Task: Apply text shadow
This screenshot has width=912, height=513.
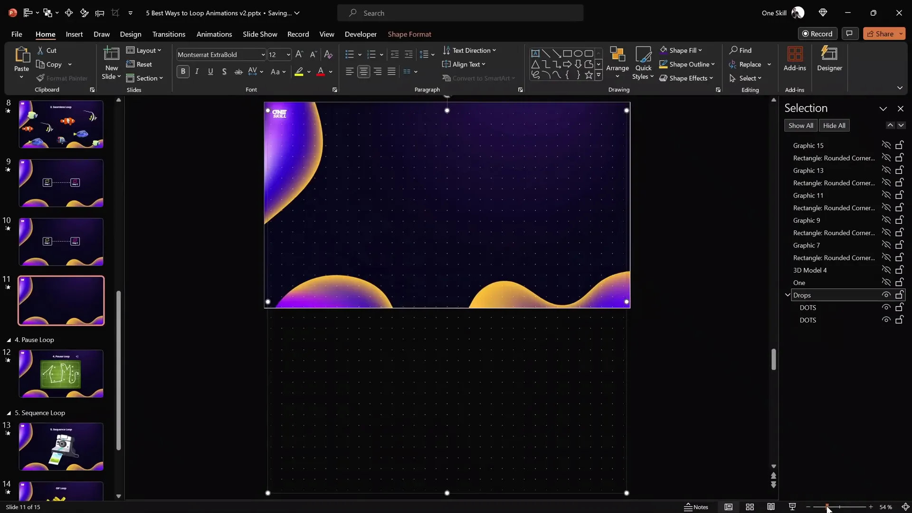Action: pos(224,71)
